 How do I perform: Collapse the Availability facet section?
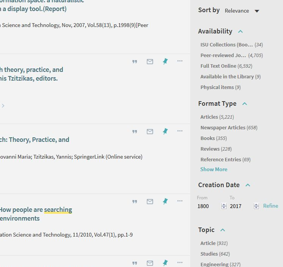click(240, 32)
